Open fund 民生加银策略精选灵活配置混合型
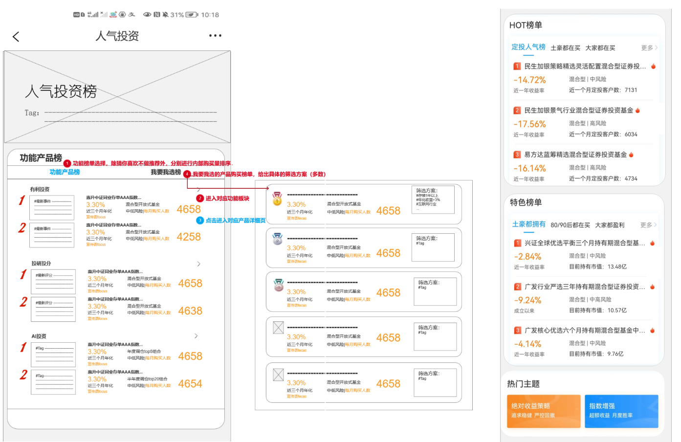Screen dimensions: 681x442 [585, 66]
